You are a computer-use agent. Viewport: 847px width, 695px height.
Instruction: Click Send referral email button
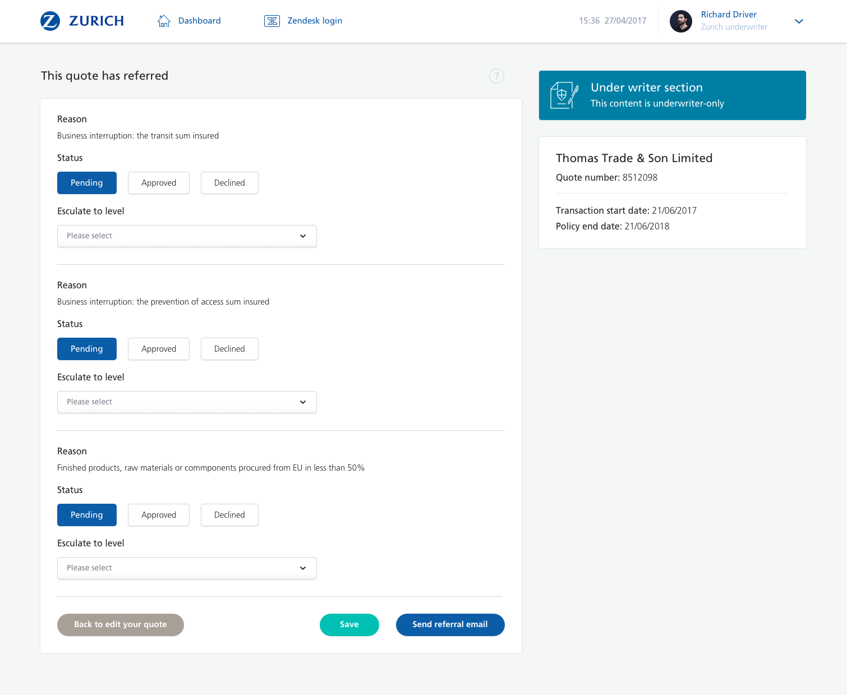click(x=450, y=624)
